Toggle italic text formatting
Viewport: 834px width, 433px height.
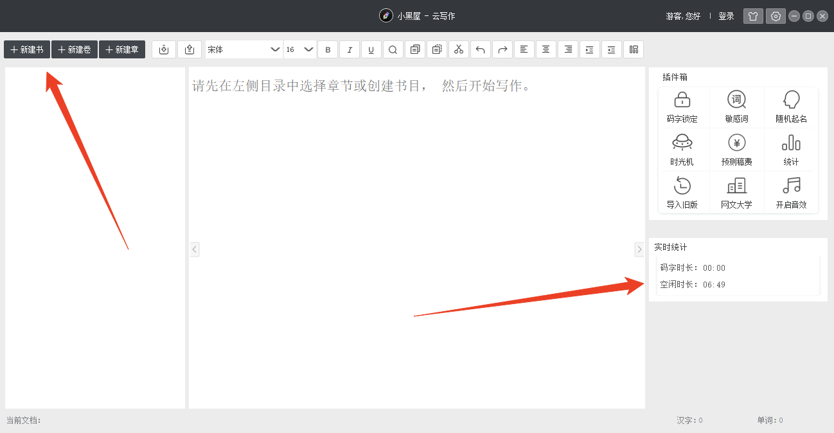pos(350,49)
